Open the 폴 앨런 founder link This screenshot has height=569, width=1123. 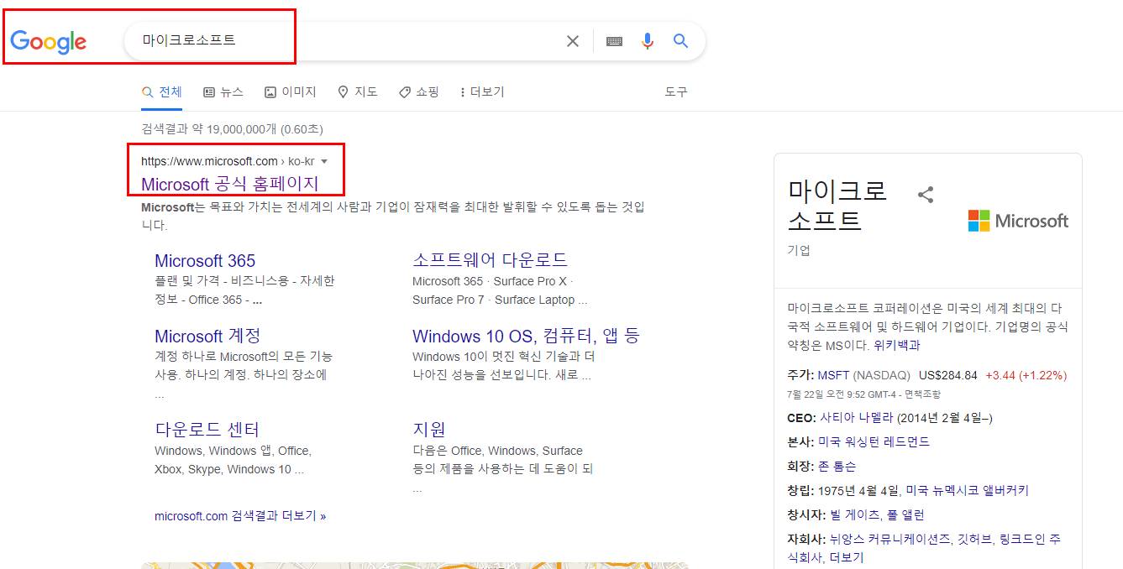[x=905, y=514]
